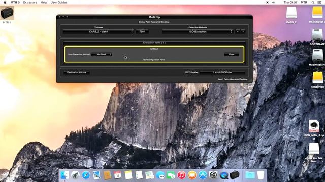The image size is (325, 182).
Task: Open iTunes from the Dock
Action: pos(181,175)
